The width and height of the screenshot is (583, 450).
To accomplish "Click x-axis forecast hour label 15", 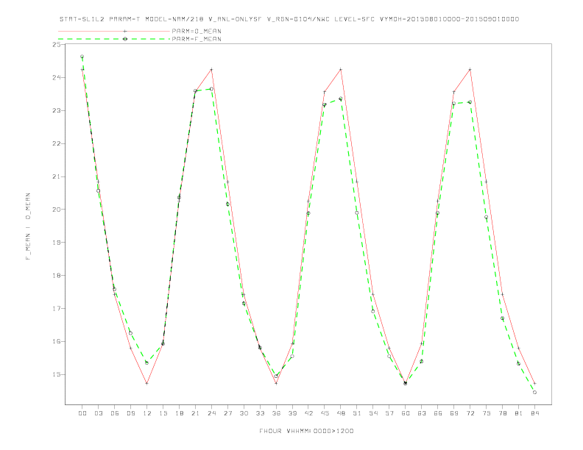I will 163,413.
